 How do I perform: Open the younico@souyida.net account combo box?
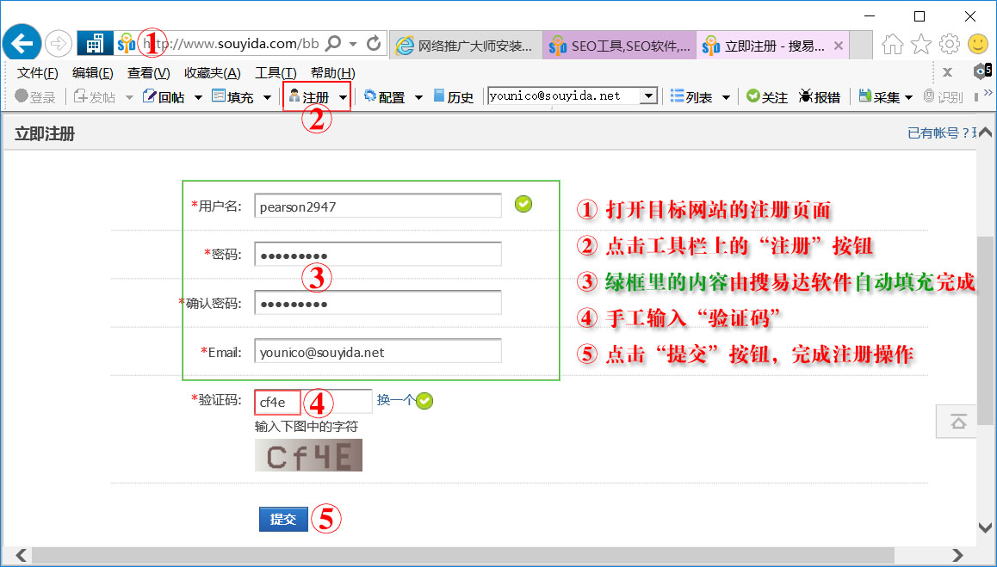(573, 96)
